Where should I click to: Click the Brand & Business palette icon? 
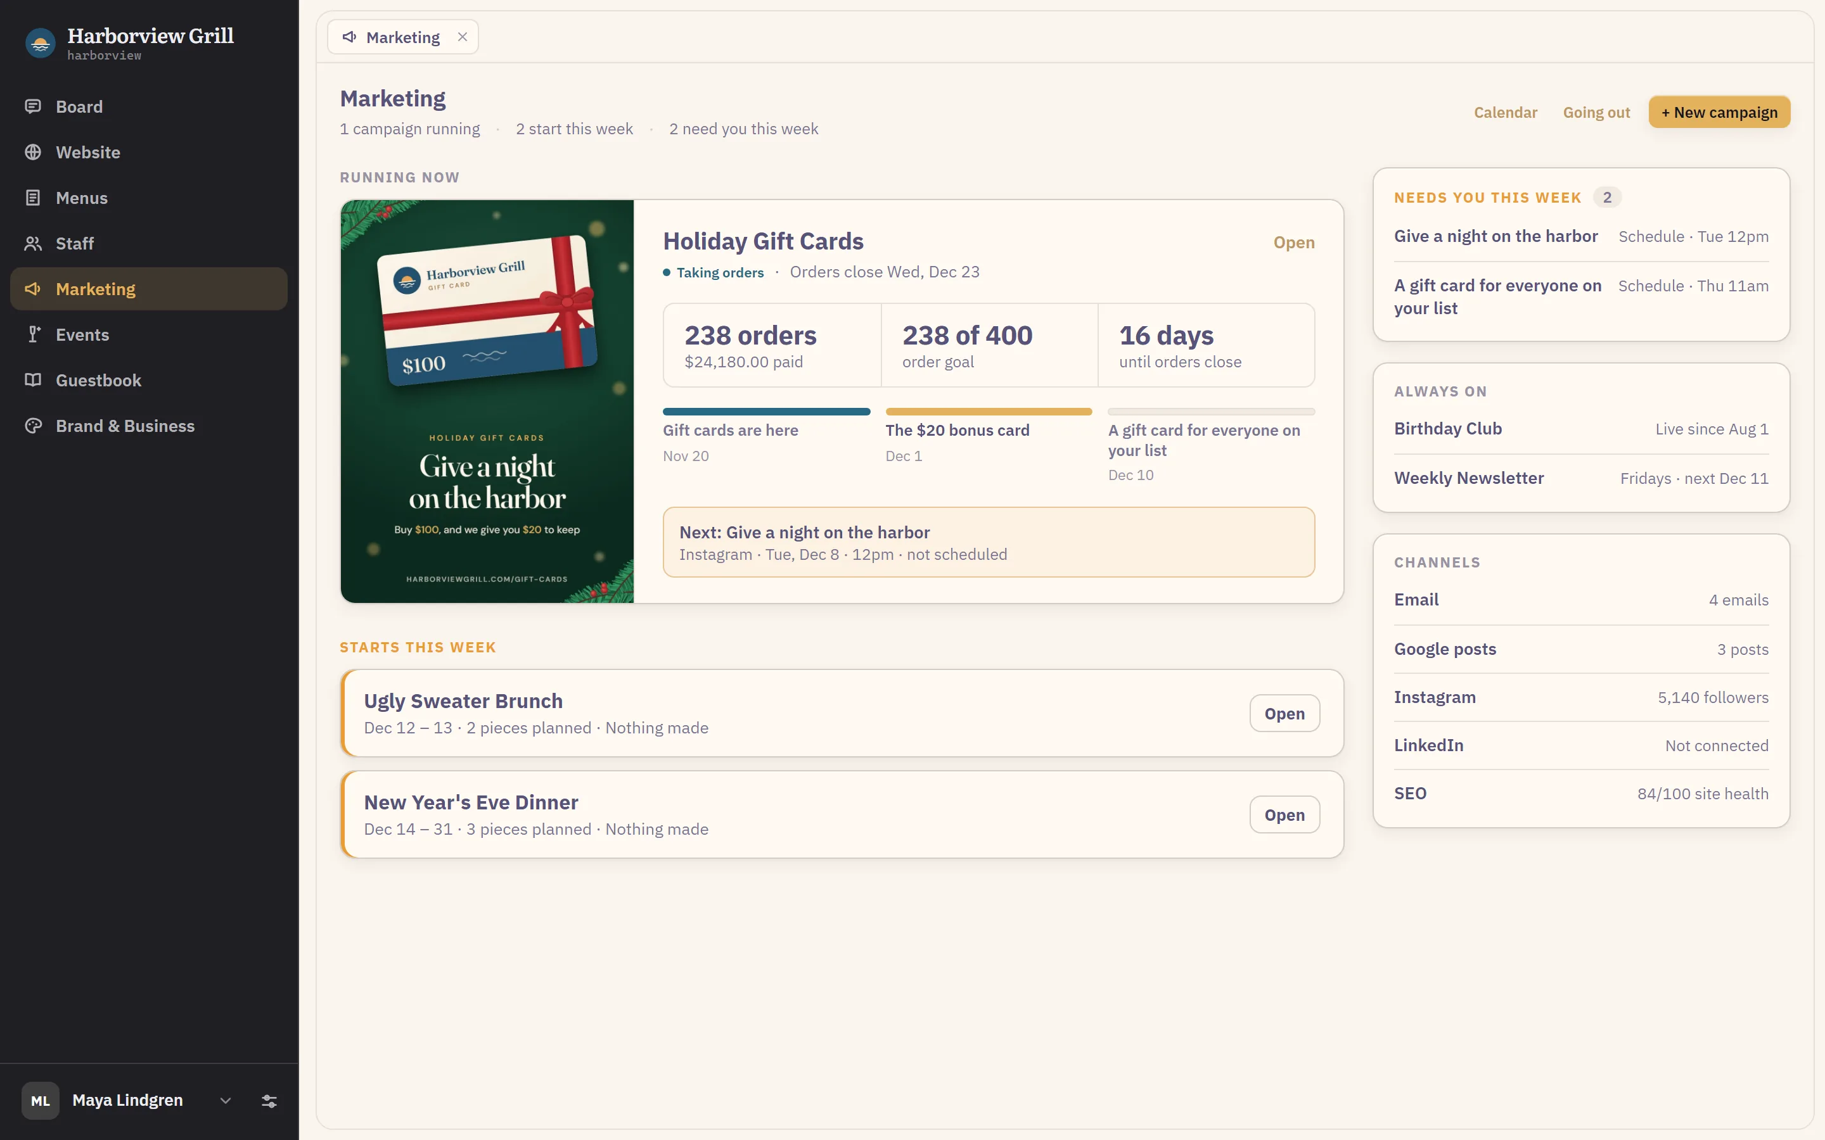click(x=33, y=426)
